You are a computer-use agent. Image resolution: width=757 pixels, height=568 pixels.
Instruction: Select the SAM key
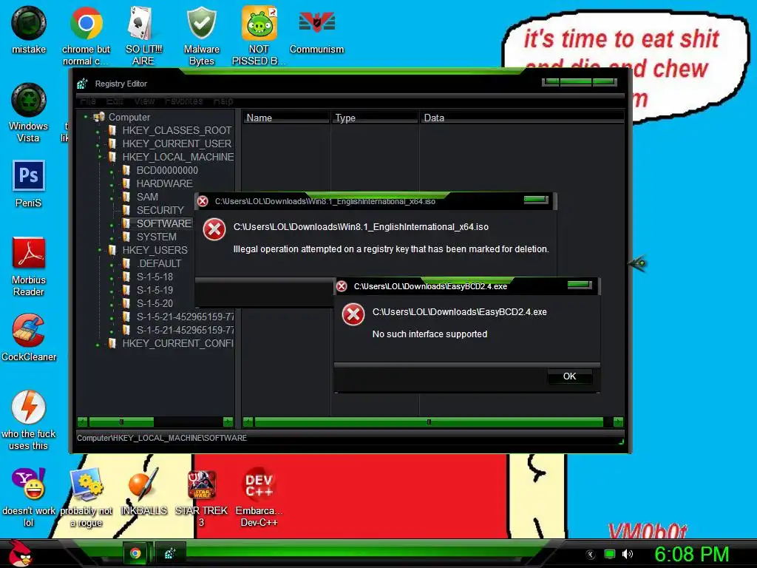[x=147, y=197]
